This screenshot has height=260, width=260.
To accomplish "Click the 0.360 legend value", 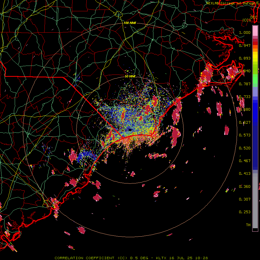I will [x=245, y=187].
